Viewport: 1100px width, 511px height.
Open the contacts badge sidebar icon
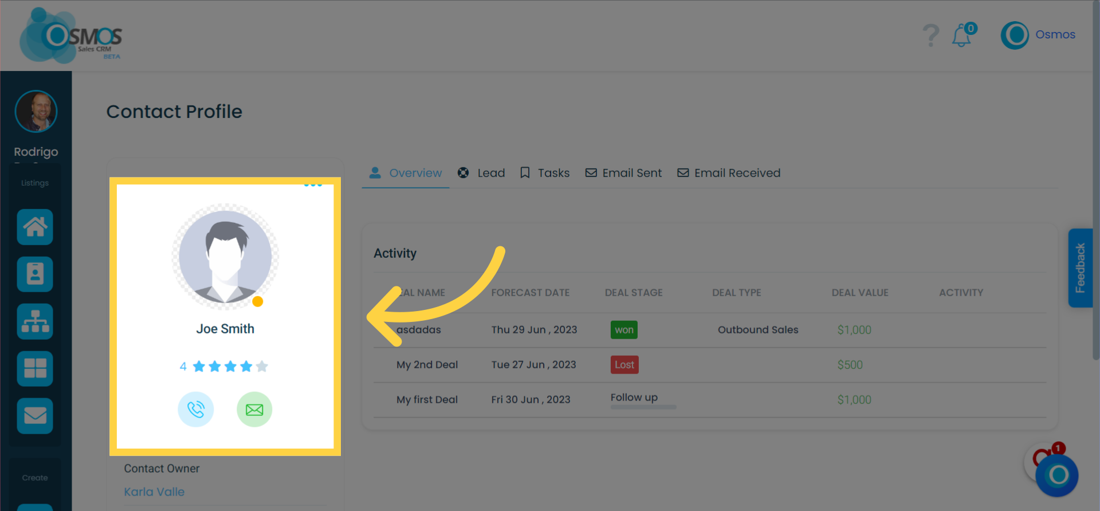35,274
